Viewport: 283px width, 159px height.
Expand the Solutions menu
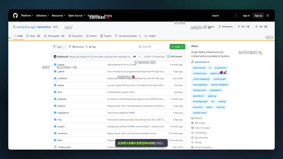coord(42,15)
